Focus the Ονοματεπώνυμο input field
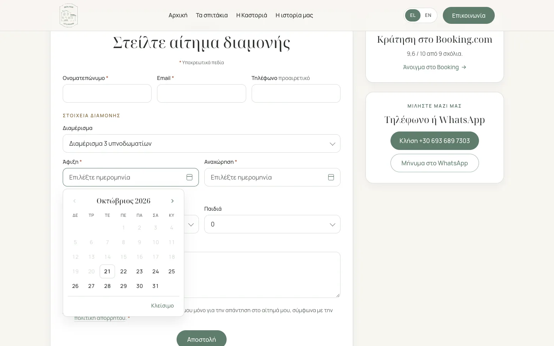Viewport: 554px width, 346px height. click(x=107, y=93)
